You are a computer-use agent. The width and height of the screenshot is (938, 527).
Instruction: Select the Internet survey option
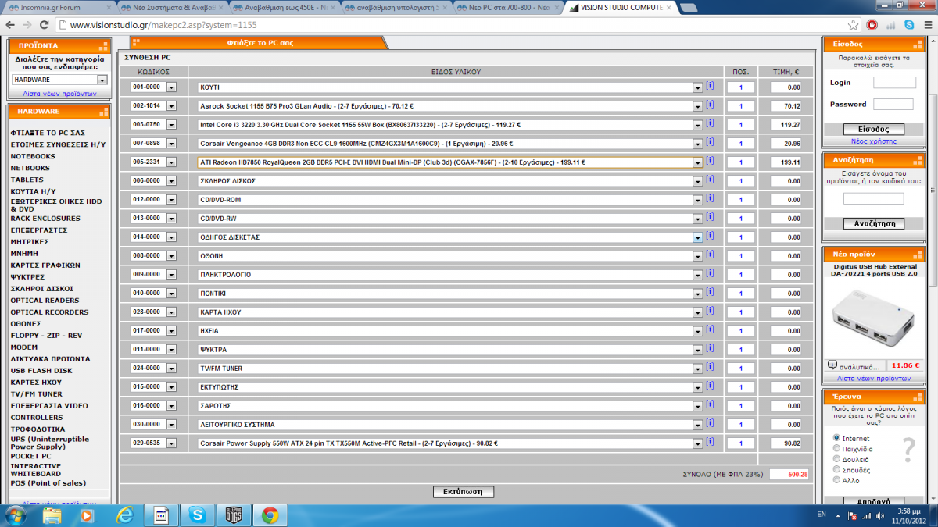click(x=837, y=438)
